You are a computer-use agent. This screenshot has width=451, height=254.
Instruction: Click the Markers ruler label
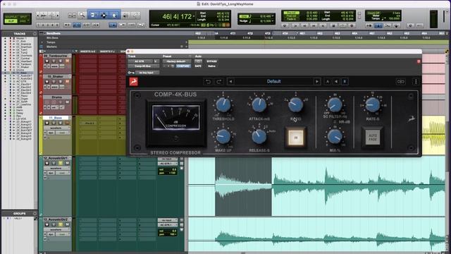[x=51, y=47]
